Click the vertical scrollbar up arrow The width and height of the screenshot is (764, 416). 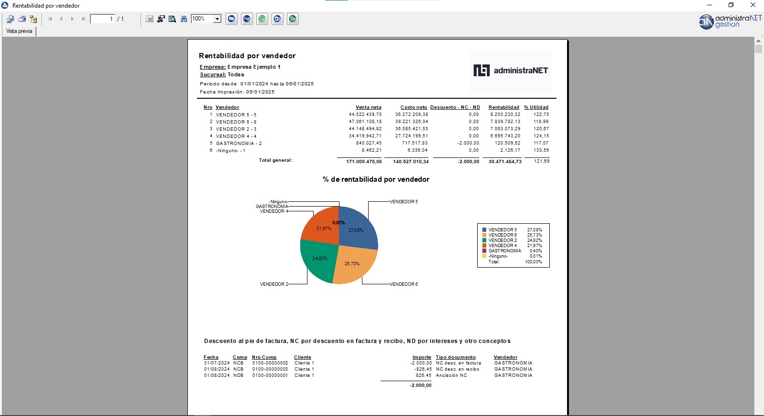click(758, 41)
